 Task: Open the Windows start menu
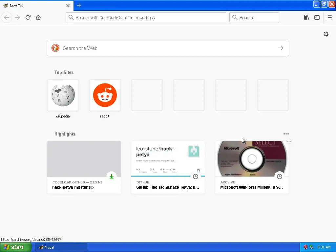[x=16, y=247]
